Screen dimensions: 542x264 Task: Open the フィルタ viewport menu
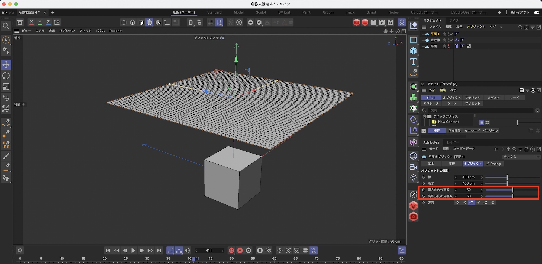tap(85, 31)
